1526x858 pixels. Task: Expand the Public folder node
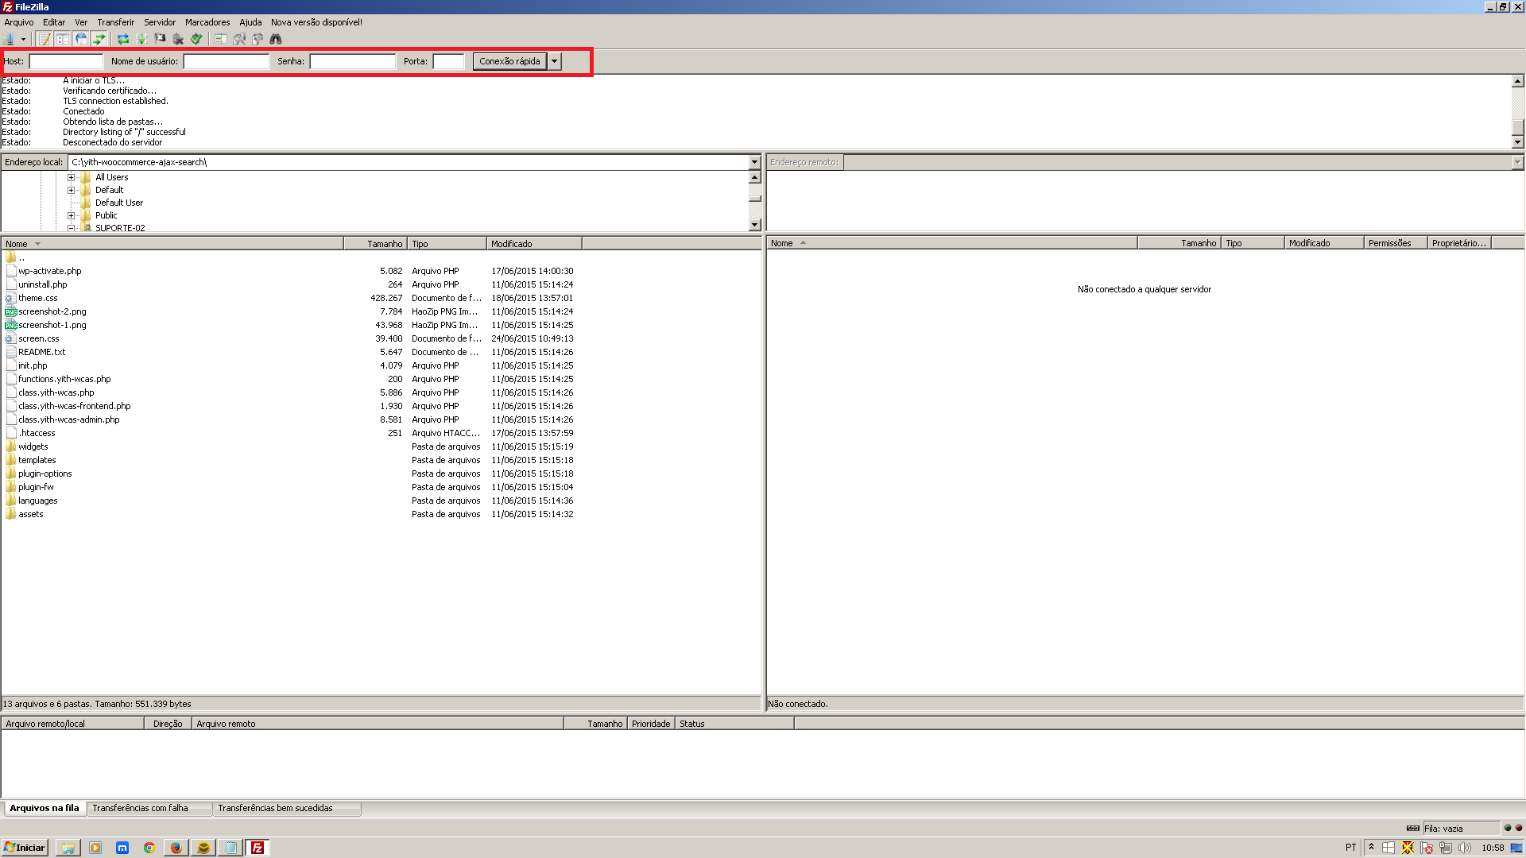(71, 215)
